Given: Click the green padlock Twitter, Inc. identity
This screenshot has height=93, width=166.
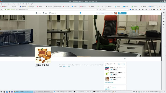Looking at the screenshot, I should (x=10, y=10).
